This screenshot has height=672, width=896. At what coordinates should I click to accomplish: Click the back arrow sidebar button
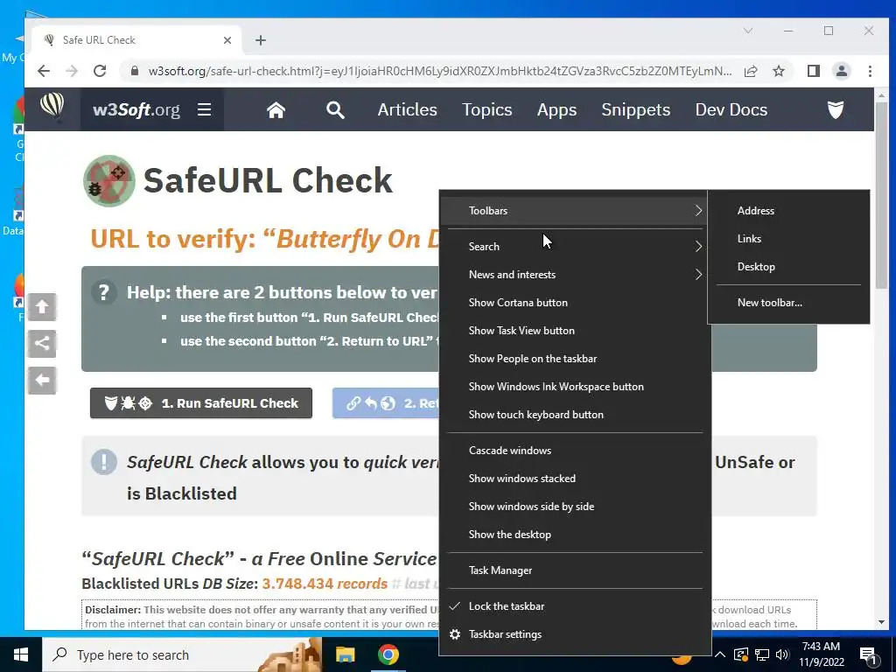42,380
